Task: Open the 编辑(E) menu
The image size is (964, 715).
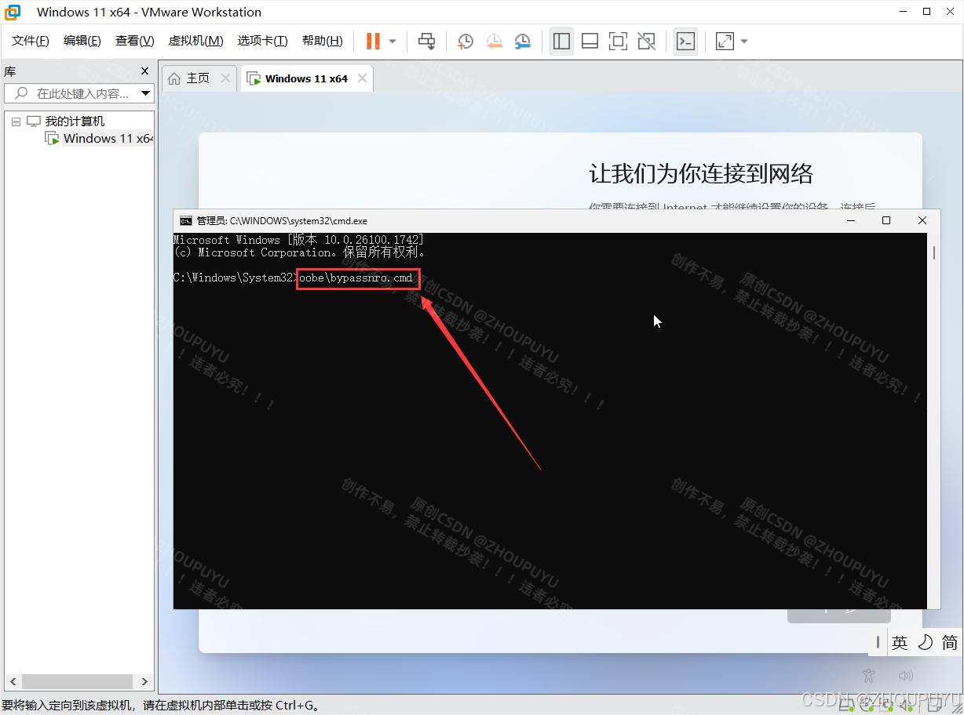Action: tap(82, 41)
